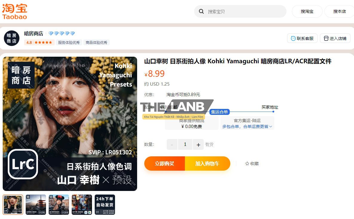Click the 进入店铺 store icon
This screenshot has width=354, height=219.
pyautogui.click(x=326, y=38)
